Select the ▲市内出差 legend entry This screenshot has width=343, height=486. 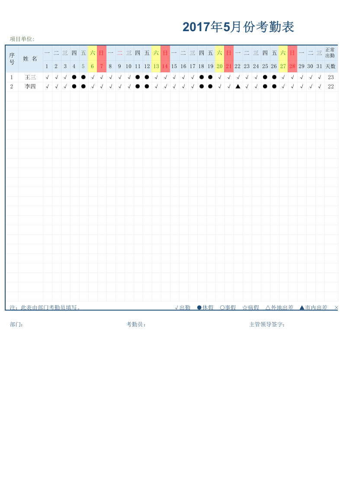click(314, 308)
